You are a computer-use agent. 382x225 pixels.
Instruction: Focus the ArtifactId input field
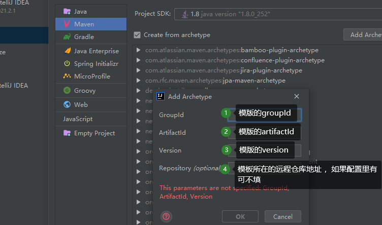point(265,133)
